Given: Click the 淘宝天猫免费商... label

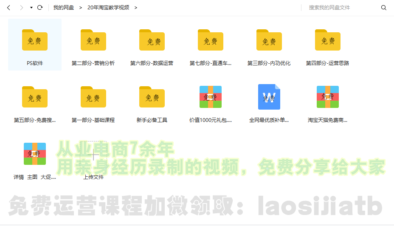Looking at the screenshot, I should click(328, 120).
